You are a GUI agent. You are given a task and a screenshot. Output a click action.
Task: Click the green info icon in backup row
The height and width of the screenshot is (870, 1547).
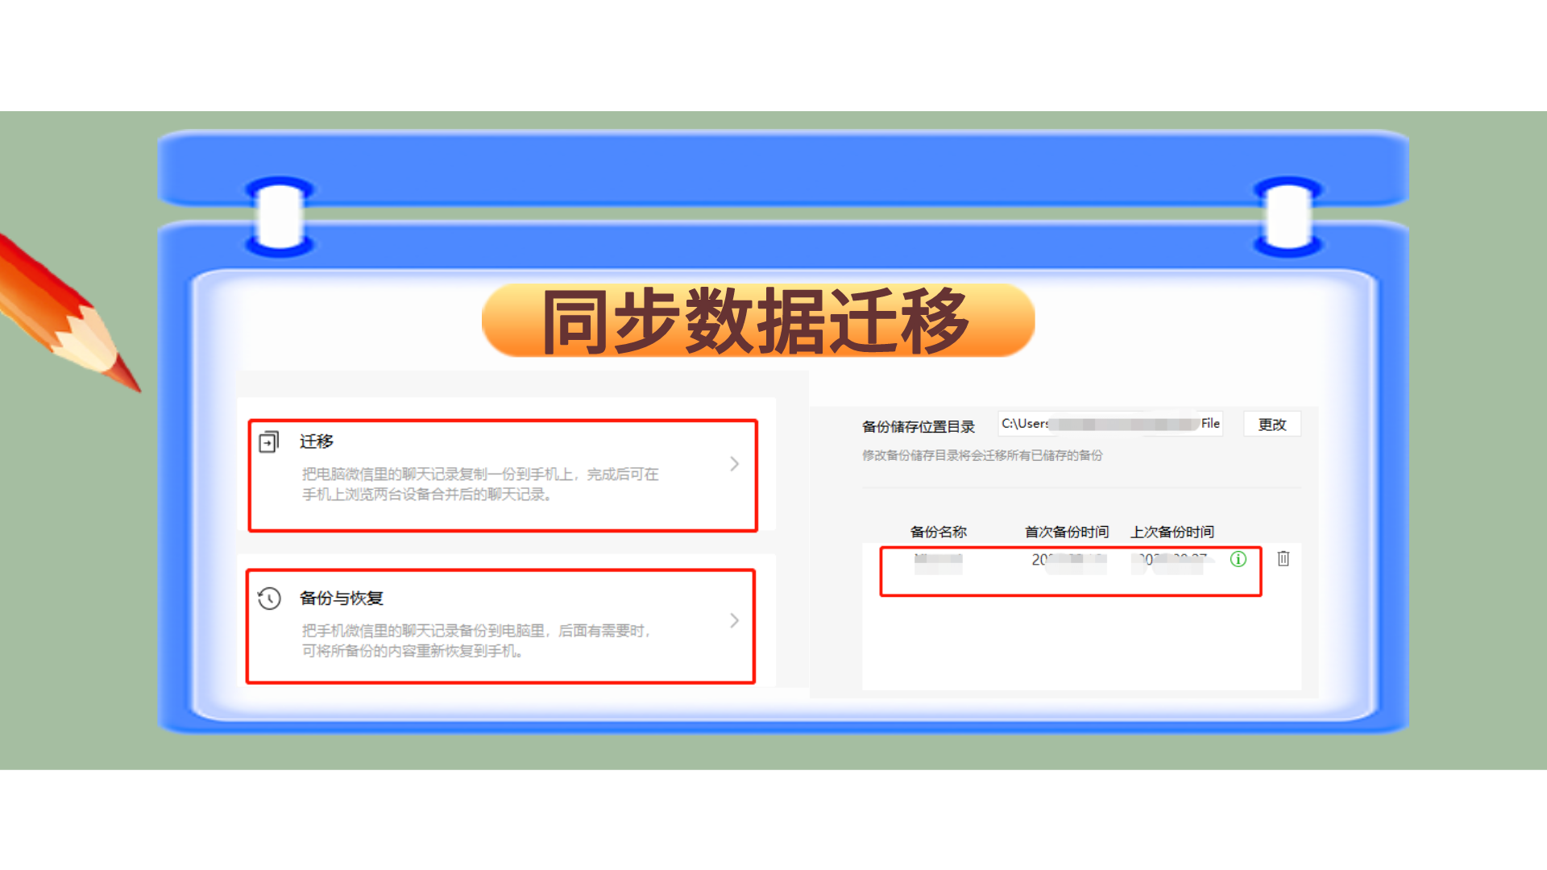(1238, 559)
